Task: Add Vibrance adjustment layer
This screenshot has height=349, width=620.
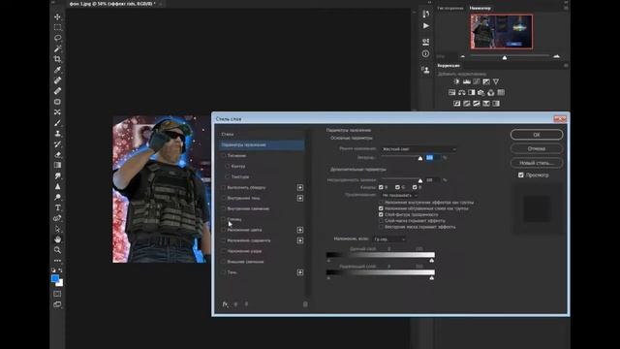Action: (x=496, y=81)
